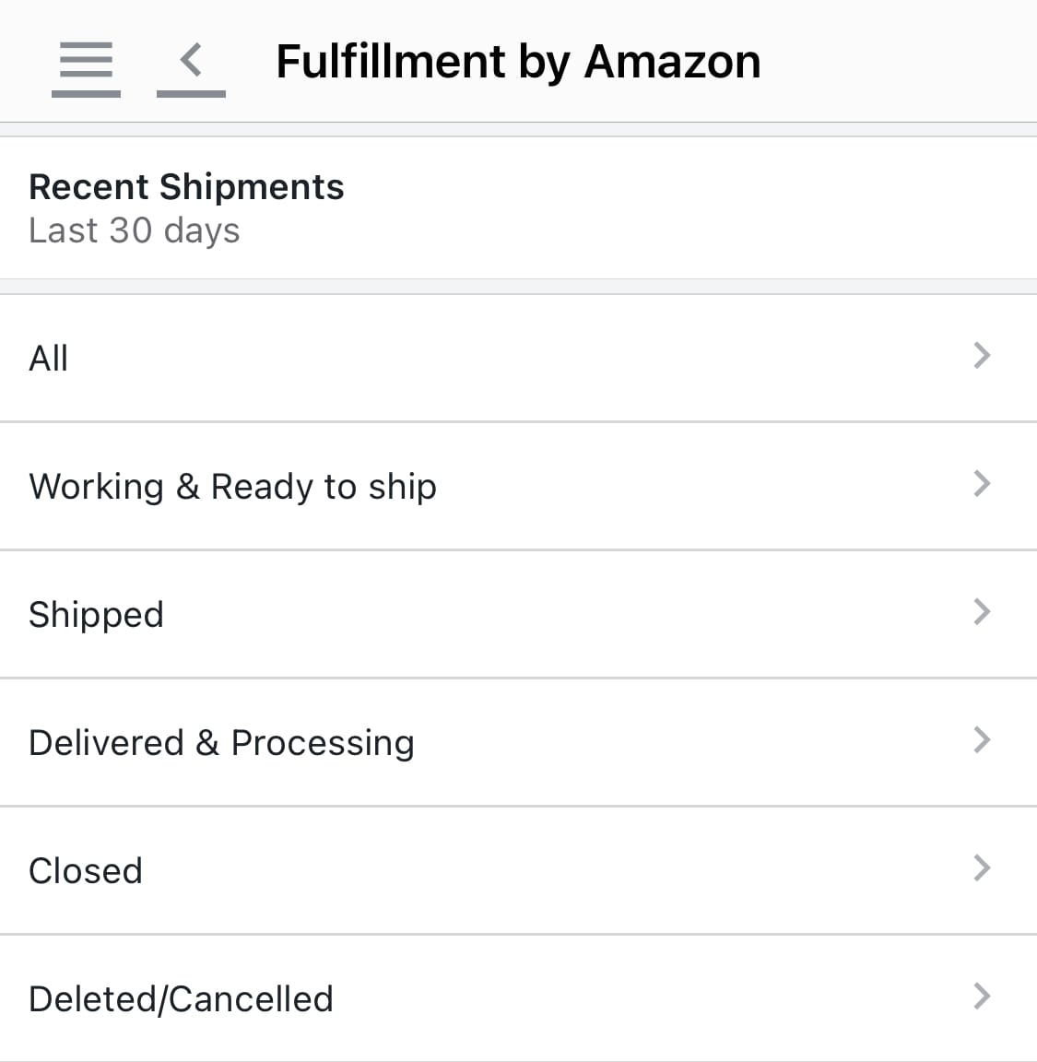Screen dimensions: 1037x1062
Task: Click the chevron next to Deleted/Cancelled
Action: pos(982,997)
